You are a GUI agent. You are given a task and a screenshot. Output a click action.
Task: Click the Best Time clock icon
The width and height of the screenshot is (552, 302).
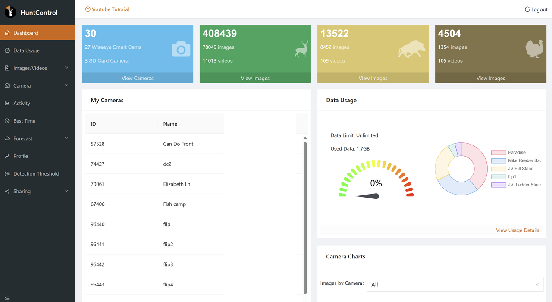(7, 121)
